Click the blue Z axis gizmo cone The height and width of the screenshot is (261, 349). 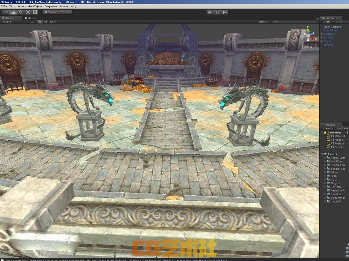click(311, 34)
